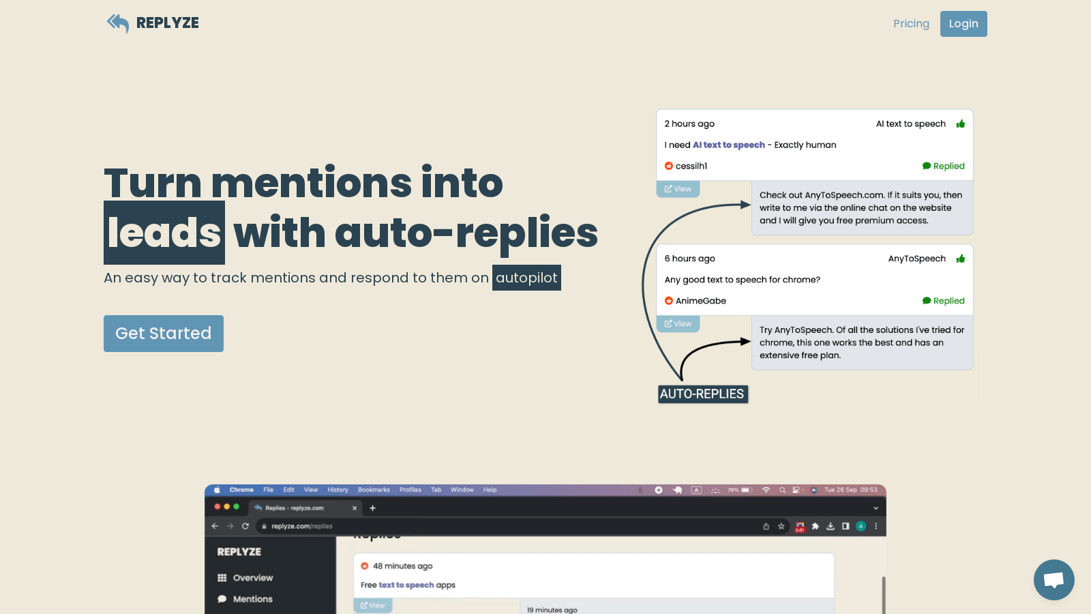Viewport: 1091px width, 614px height.
Task: Open Bookmarks menu in demo screenshot
Action: 374,490
